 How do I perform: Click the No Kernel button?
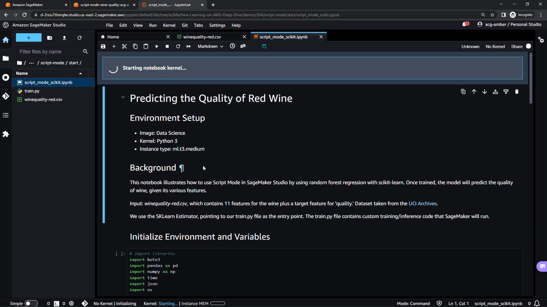[495, 46]
